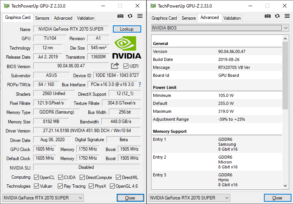Click the refresh icon in left window
Image resolution: width=293 pixels, height=204 pixels.
(130, 16)
